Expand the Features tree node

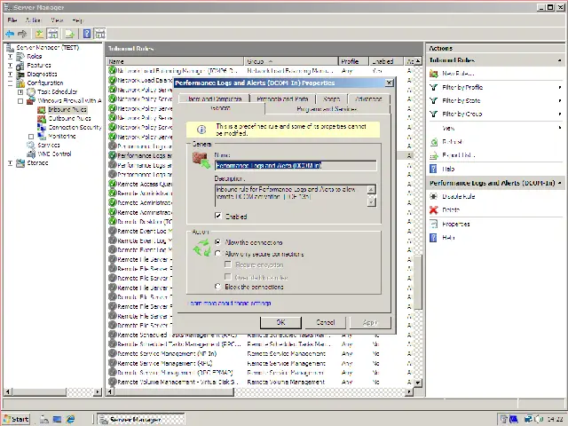(x=10, y=65)
